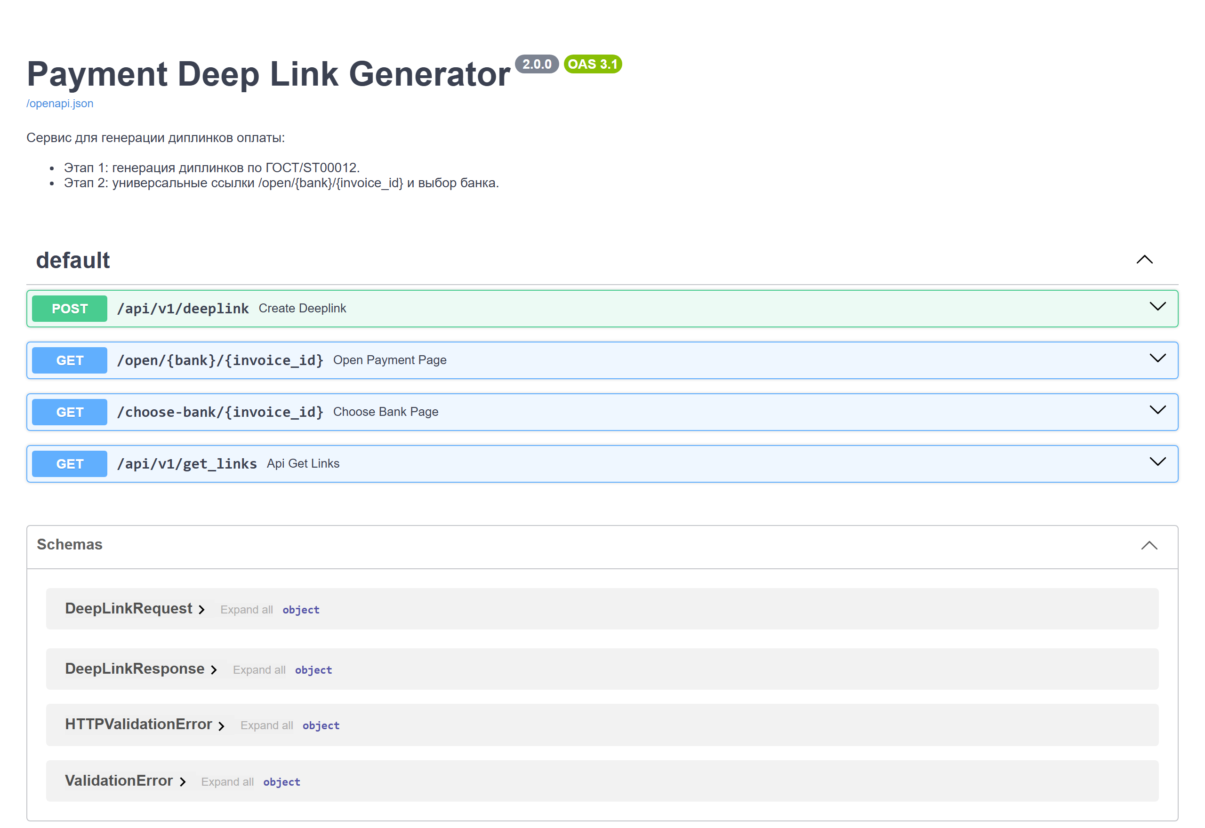Open the /openapi.json link
1205x828 pixels.
(x=60, y=103)
